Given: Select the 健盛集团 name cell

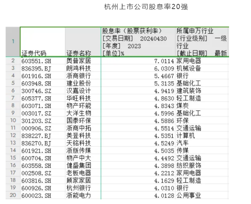Looking at the screenshot, I should point(83,165).
